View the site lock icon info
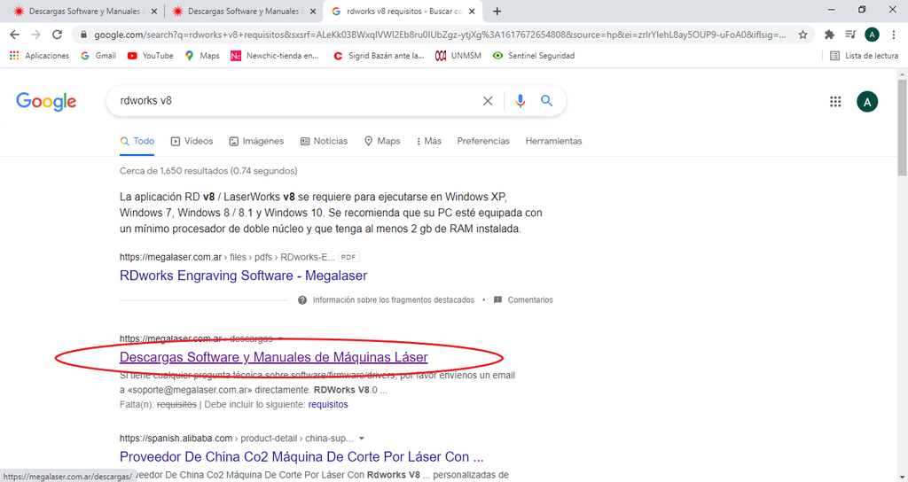The image size is (908, 482). (x=83, y=35)
